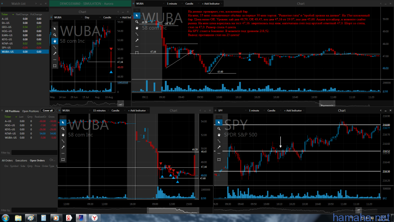
Task: Select the arrow tool in the SPY chart
Action: (x=219, y=147)
